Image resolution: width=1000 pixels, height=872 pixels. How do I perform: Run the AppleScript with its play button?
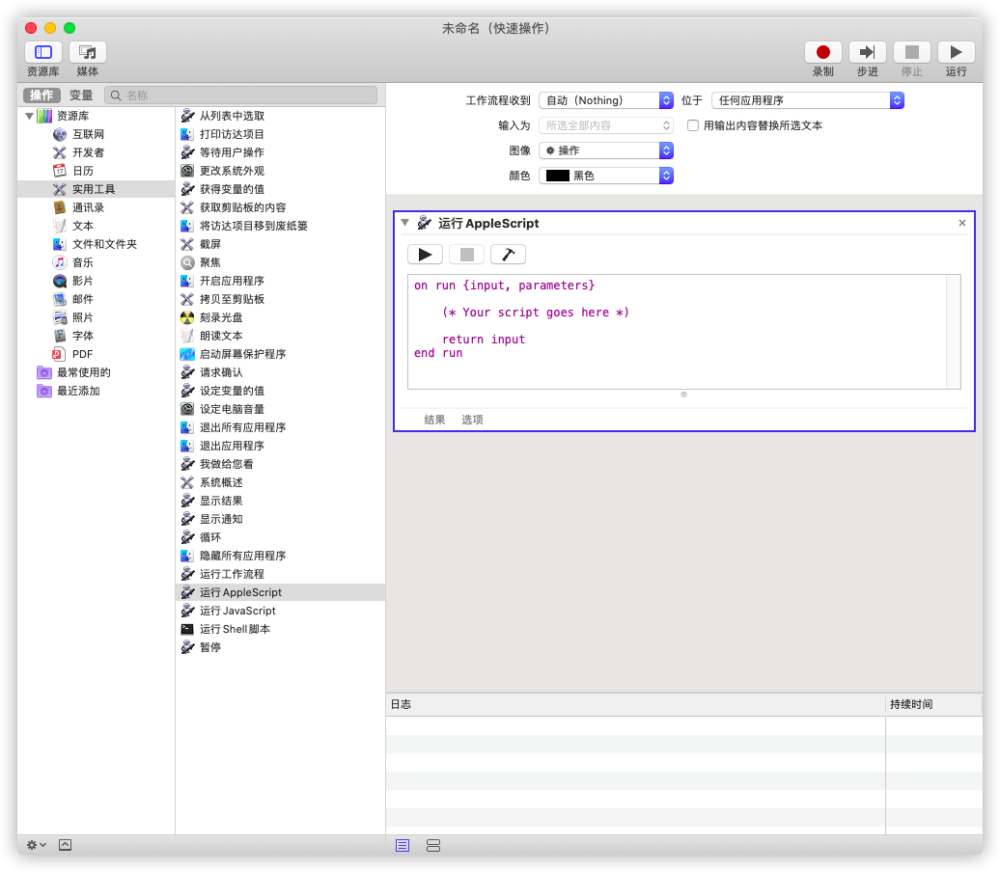click(x=425, y=255)
